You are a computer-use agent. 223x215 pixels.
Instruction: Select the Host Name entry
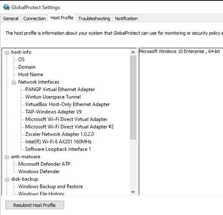point(31,75)
